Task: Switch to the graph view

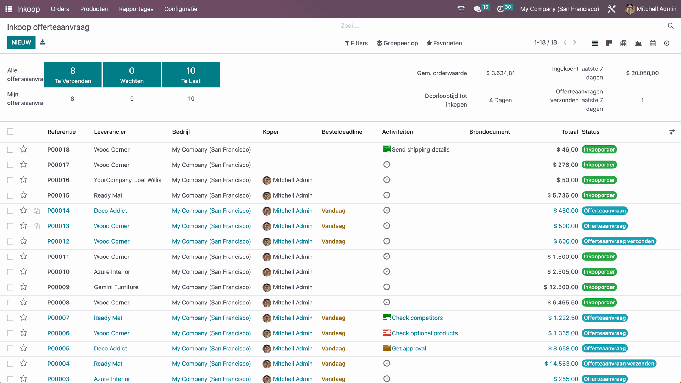Action: [638, 43]
